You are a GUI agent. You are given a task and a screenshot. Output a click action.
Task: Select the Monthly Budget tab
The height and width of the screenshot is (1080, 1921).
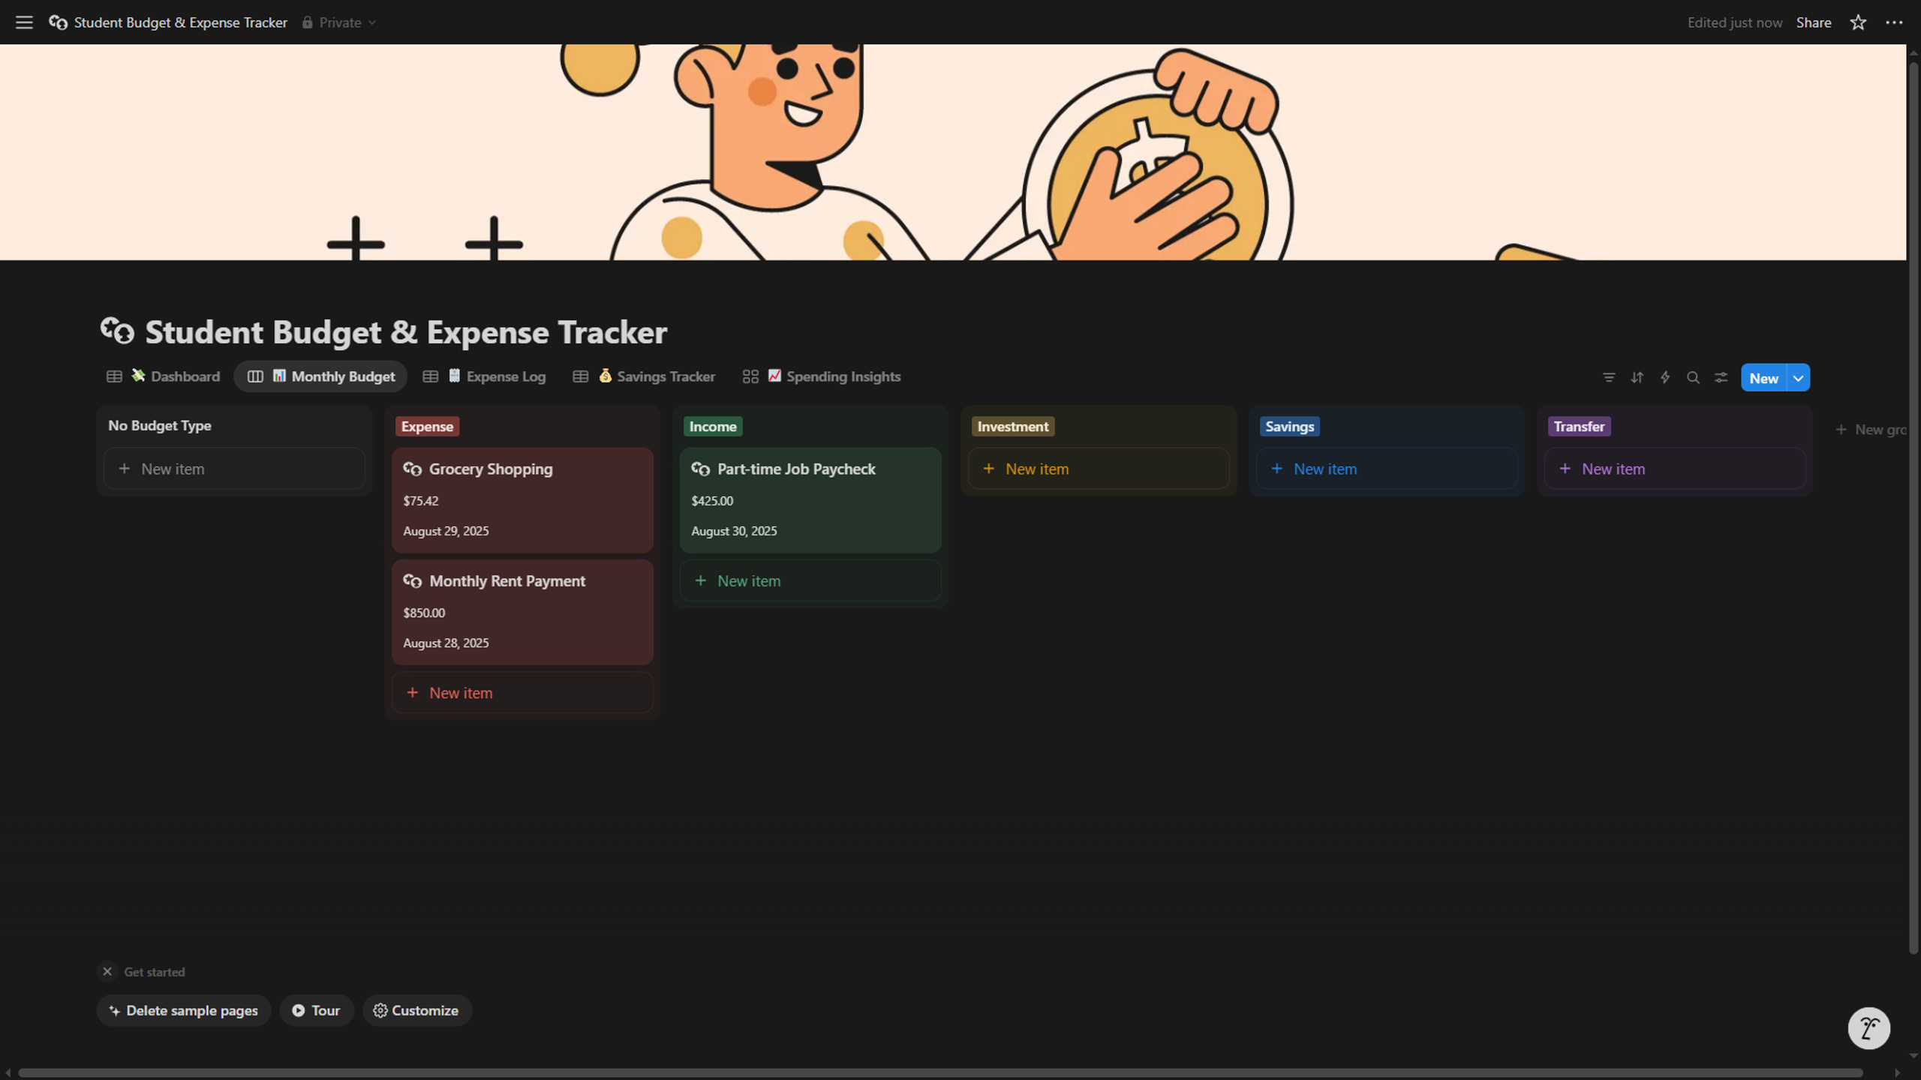321,376
